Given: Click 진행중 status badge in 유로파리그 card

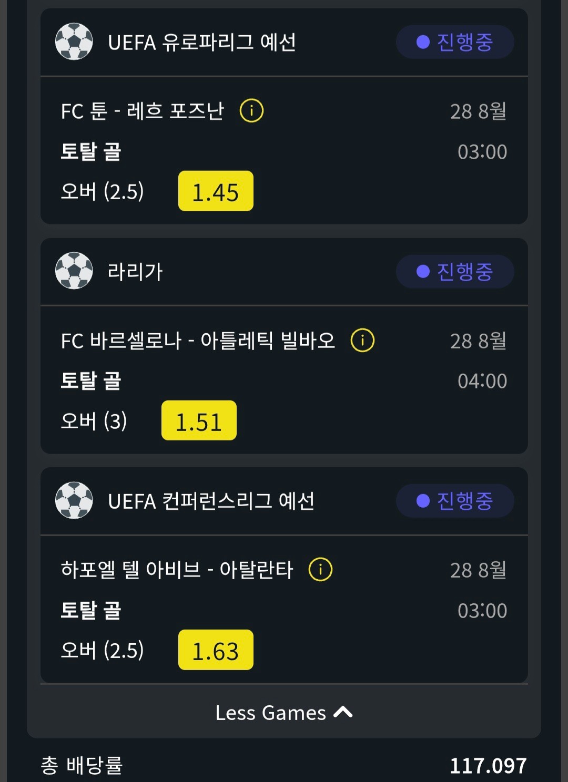Looking at the screenshot, I should tap(455, 42).
